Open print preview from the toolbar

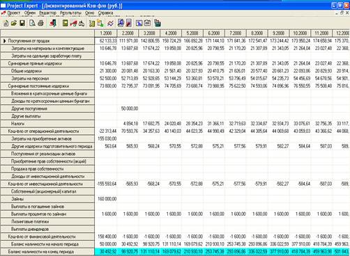point(32,23)
